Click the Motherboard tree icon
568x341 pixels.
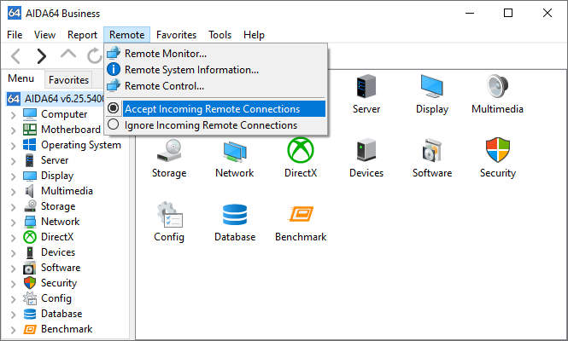[30, 130]
